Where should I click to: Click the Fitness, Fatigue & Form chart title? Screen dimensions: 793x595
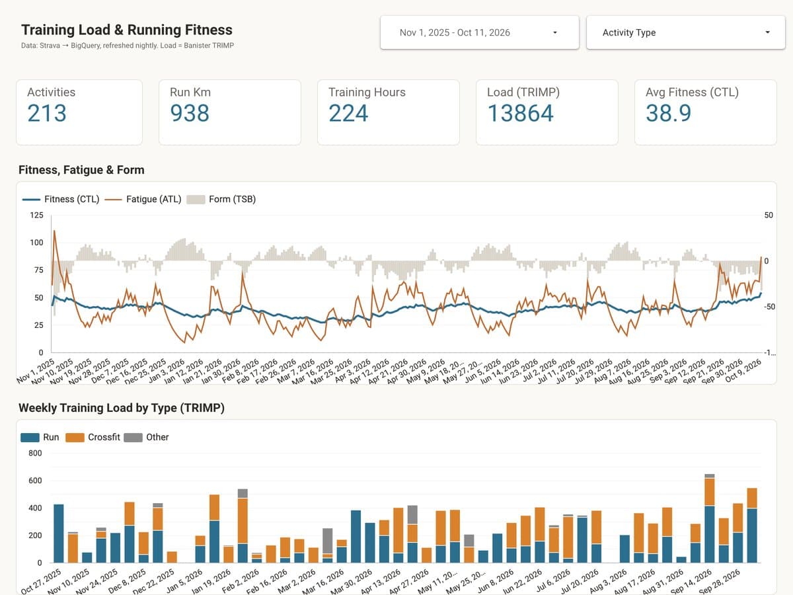[81, 170]
